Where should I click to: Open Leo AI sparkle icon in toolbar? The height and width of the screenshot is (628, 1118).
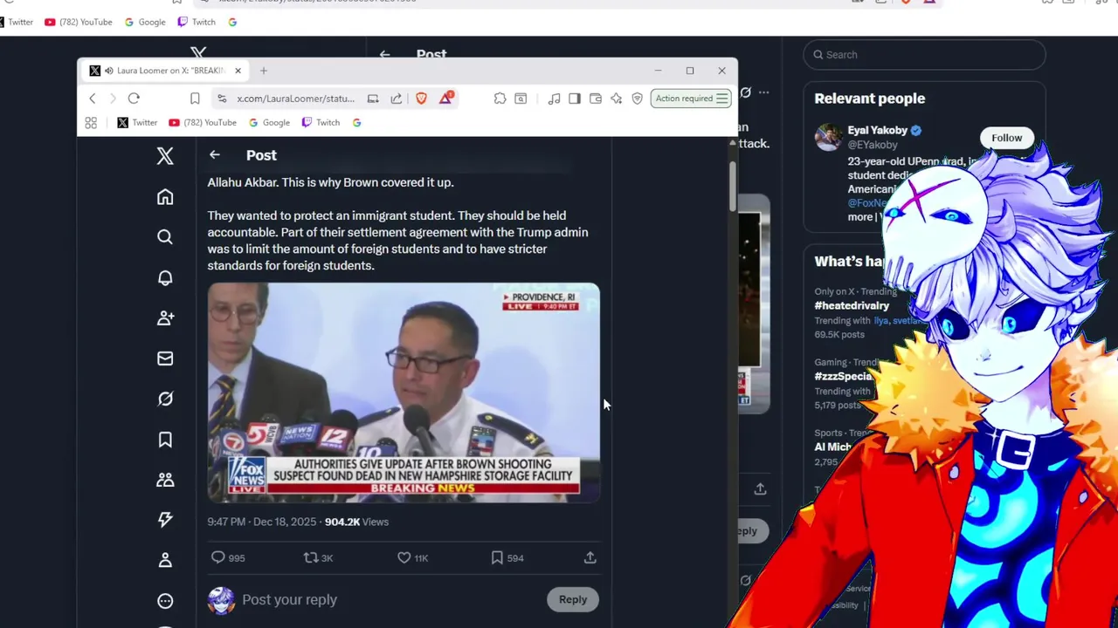point(617,99)
